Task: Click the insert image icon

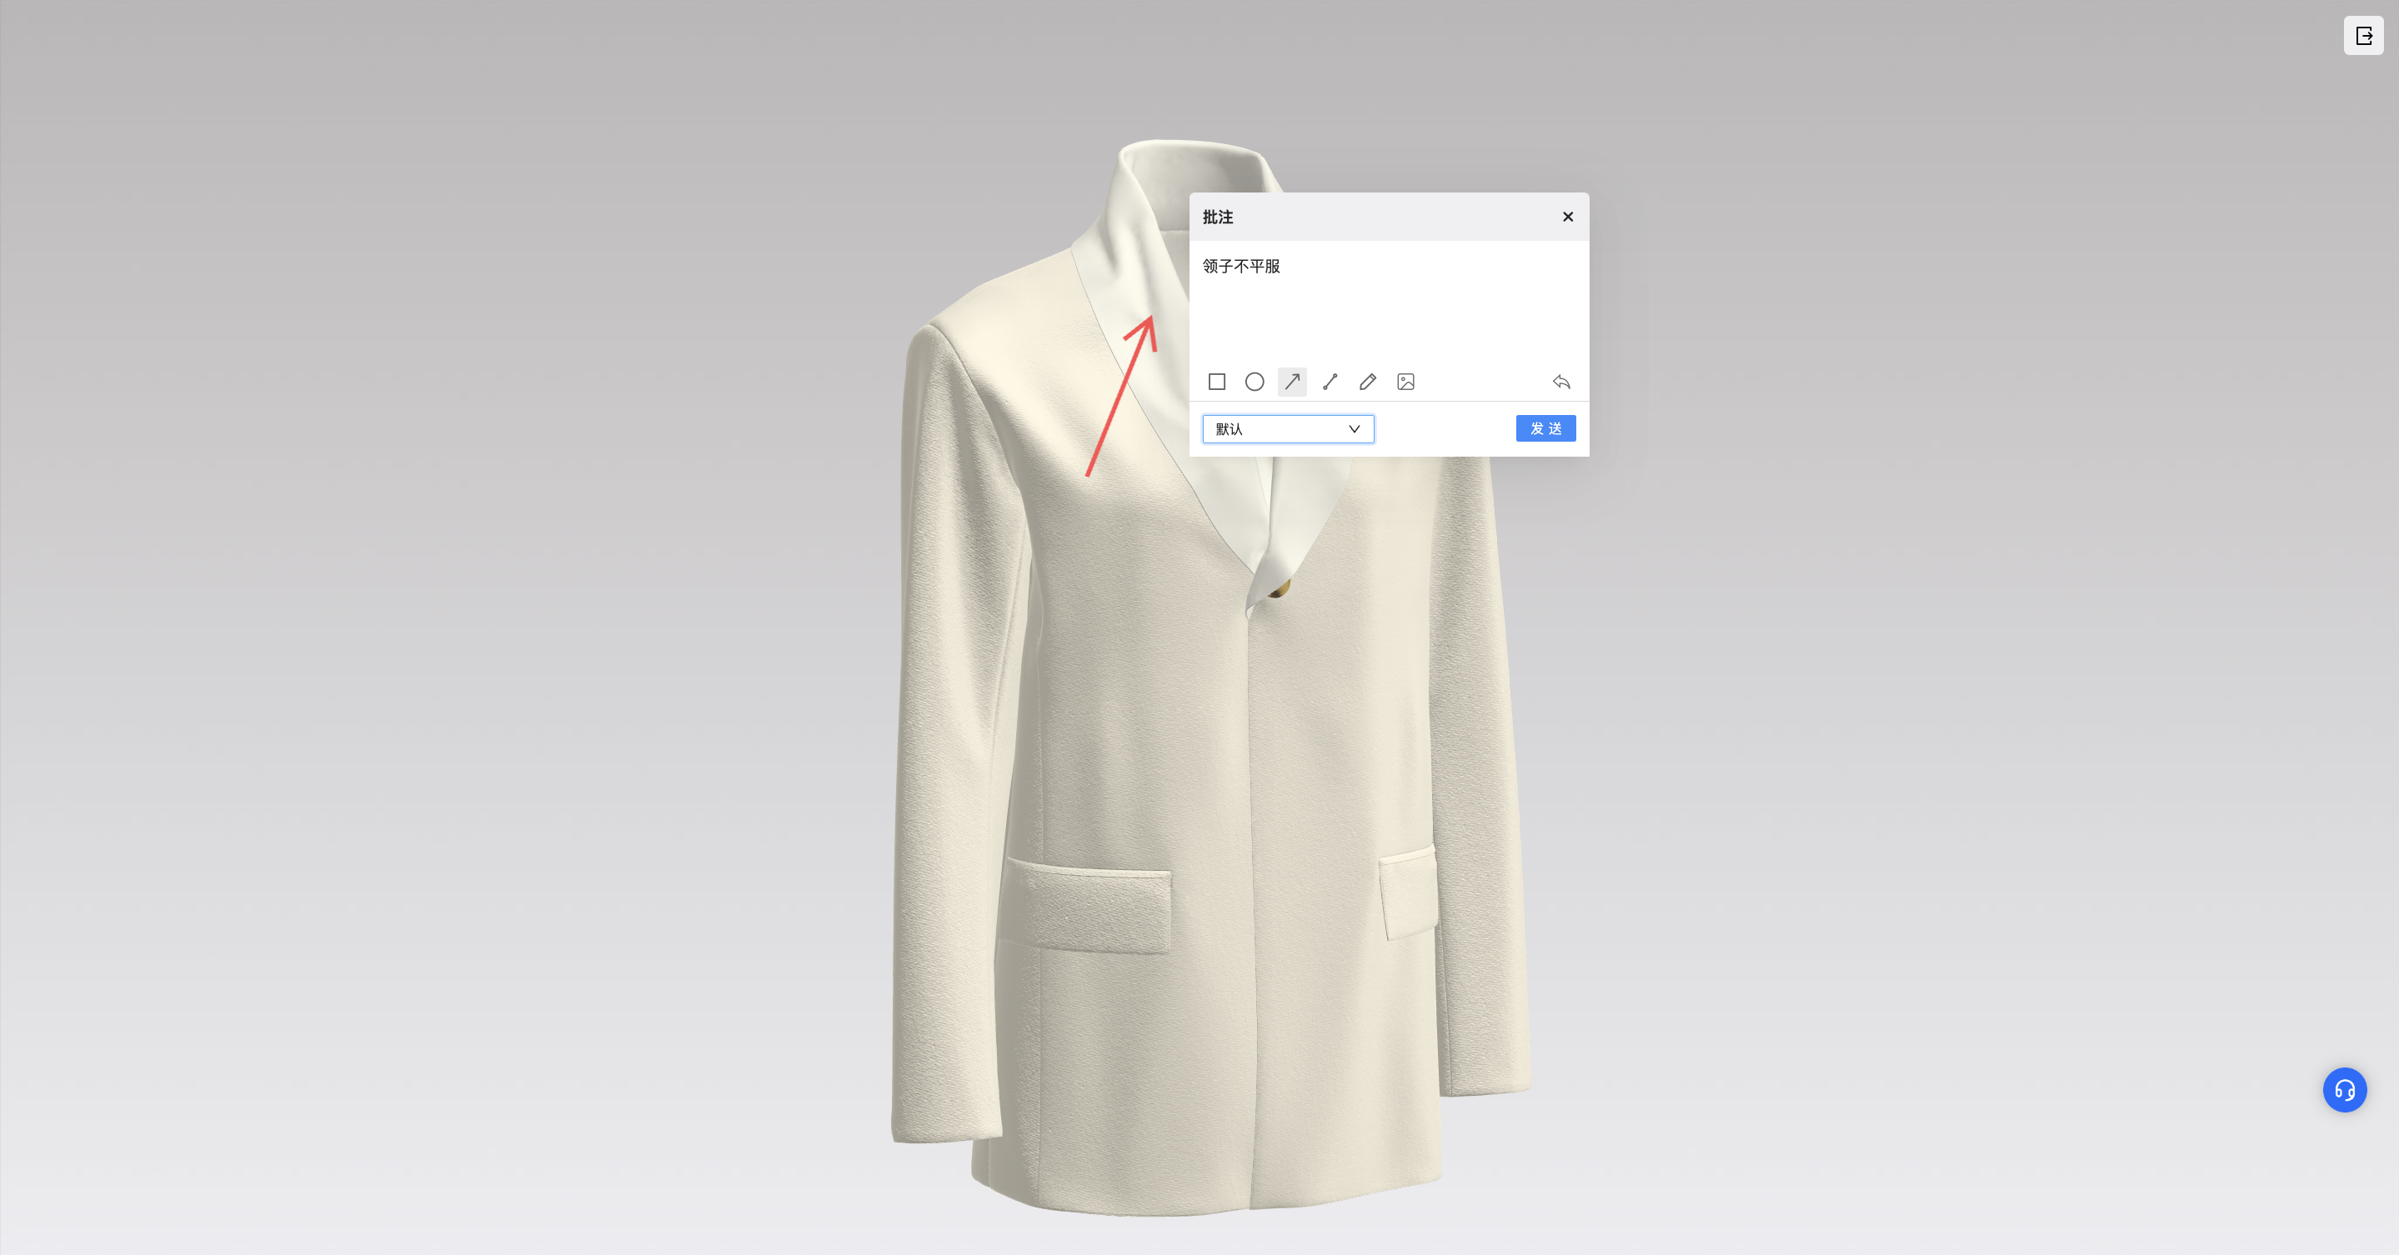Action: [1405, 382]
